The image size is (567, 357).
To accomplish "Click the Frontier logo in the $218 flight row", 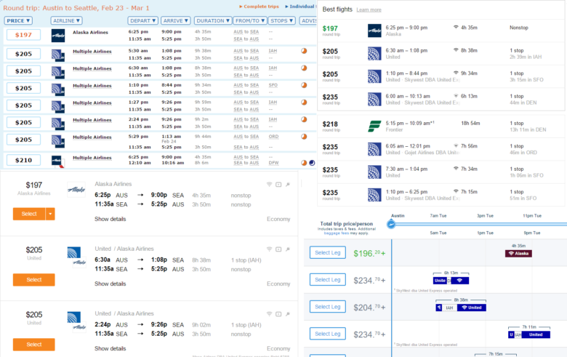I will coord(375,124).
